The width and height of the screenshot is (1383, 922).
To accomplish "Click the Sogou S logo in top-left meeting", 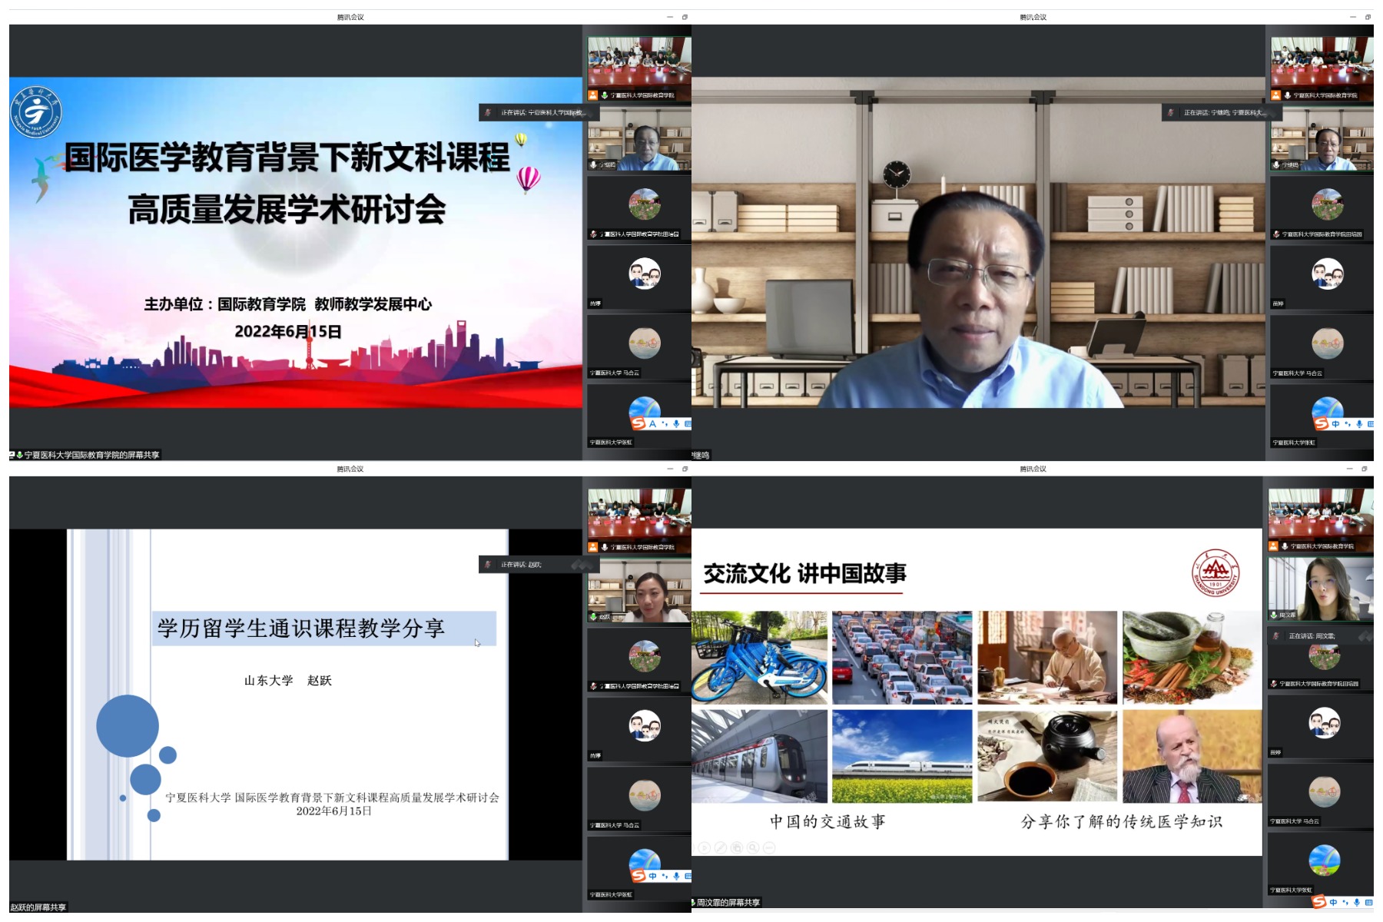I will [638, 423].
